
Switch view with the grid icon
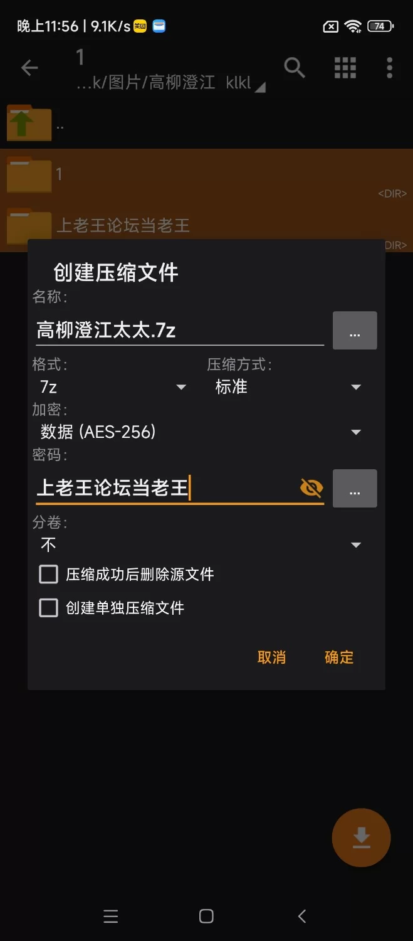[x=345, y=68]
